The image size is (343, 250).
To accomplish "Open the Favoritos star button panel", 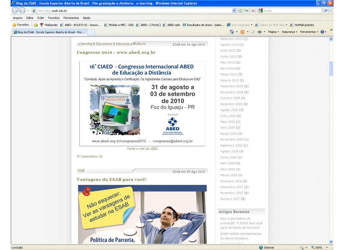I will click(x=21, y=25).
